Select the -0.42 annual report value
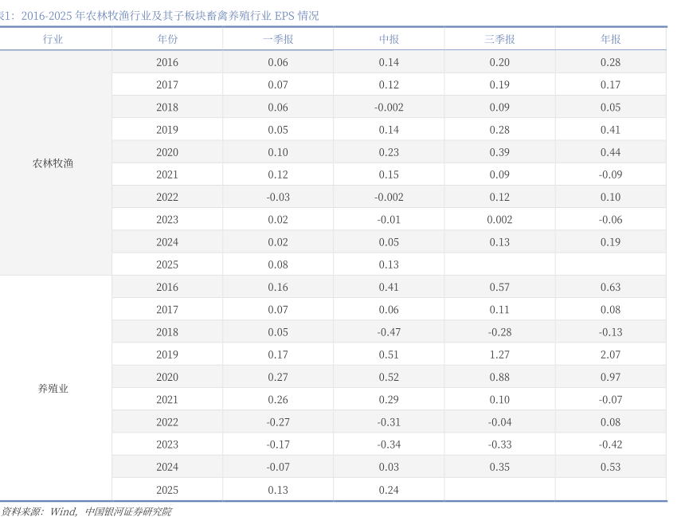 [x=611, y=445]
